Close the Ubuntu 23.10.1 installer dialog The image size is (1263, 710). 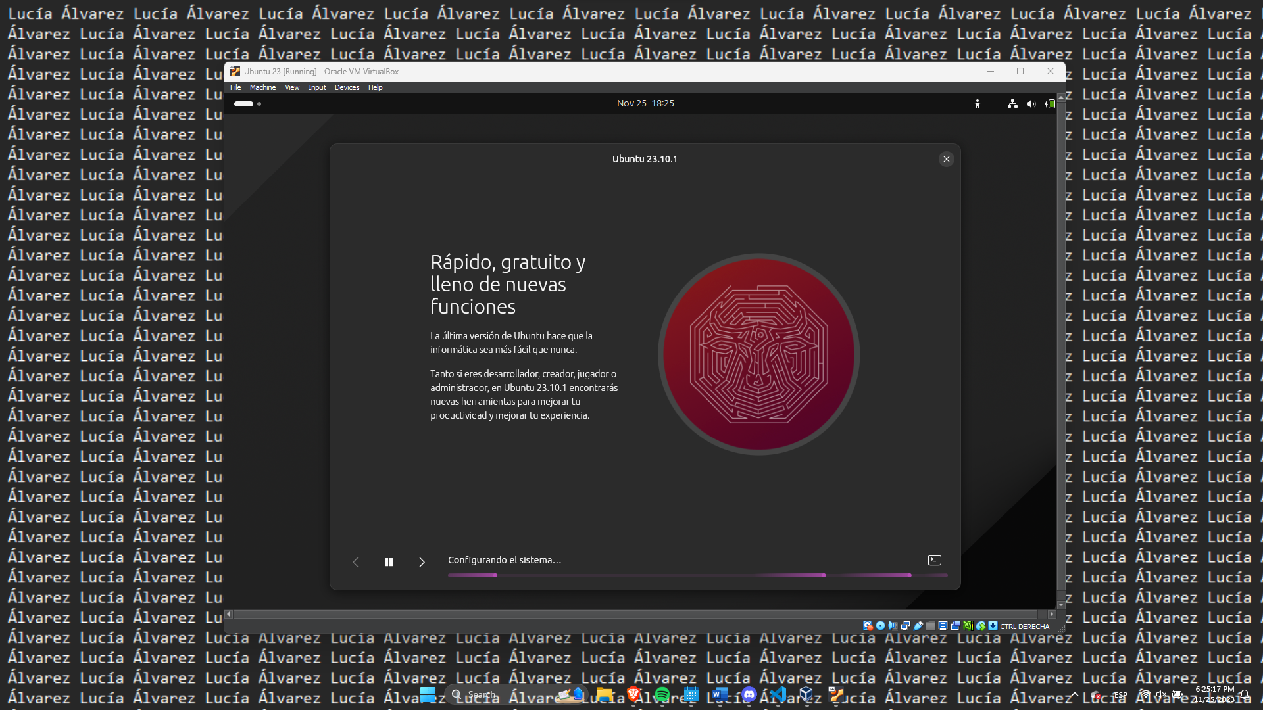[946, 159]
